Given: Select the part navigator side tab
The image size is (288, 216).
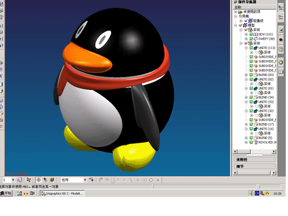Looking at the screenshot, I should click(281, 17).
